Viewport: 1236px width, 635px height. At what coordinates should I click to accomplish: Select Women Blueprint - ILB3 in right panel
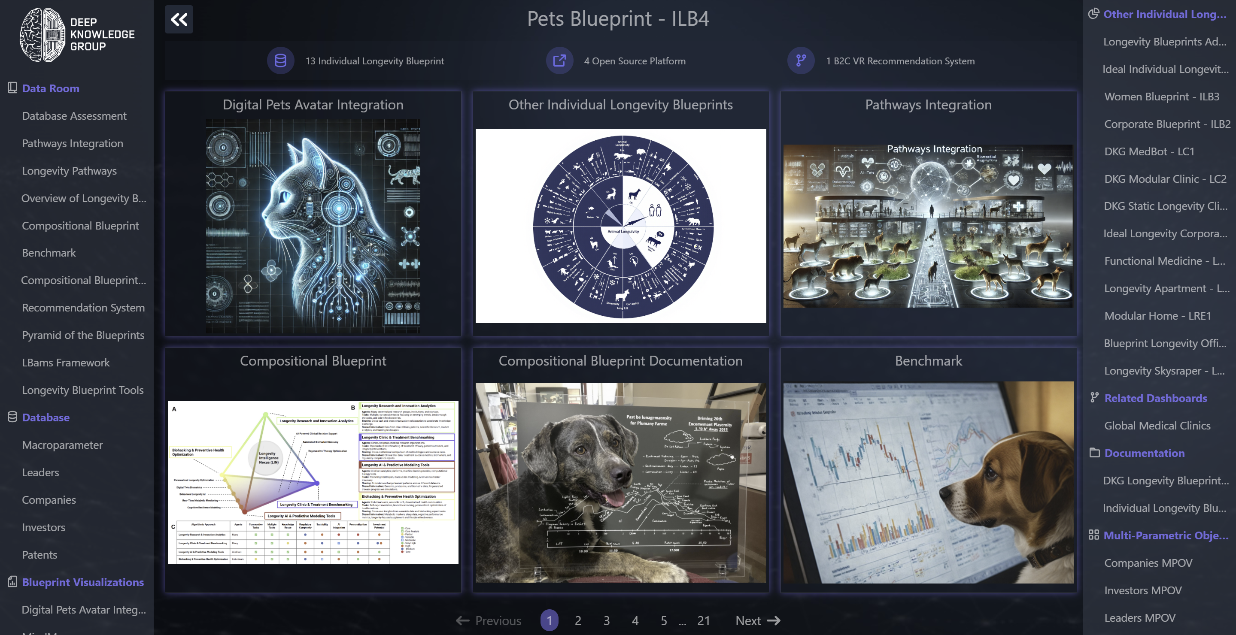coord(1161,97)
